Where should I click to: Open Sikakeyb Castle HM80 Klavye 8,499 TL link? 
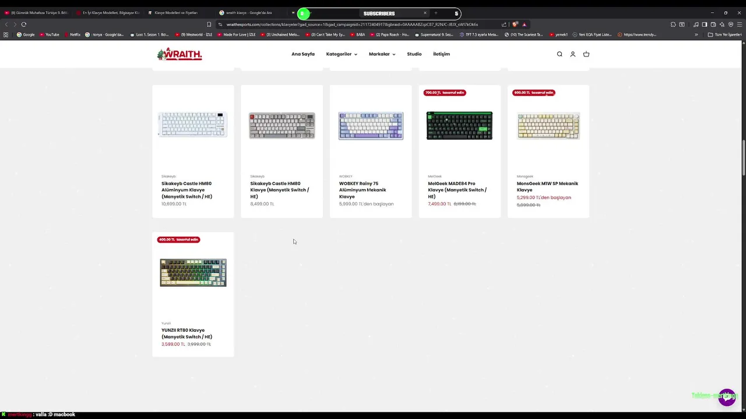[280, 190]
